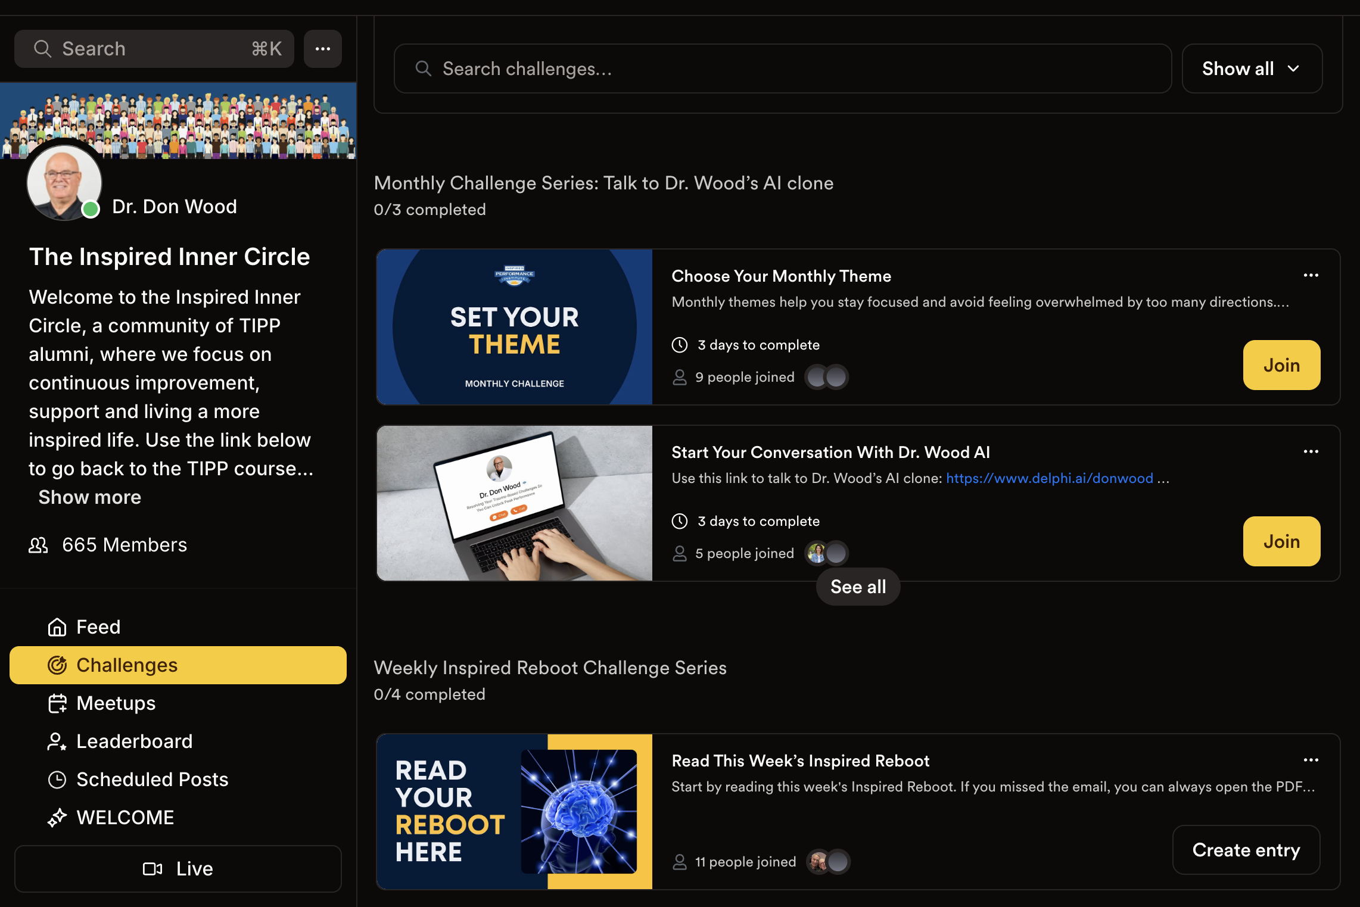
Task: Click Create entry for Inspired Reboot
Action: (1246, 850)
